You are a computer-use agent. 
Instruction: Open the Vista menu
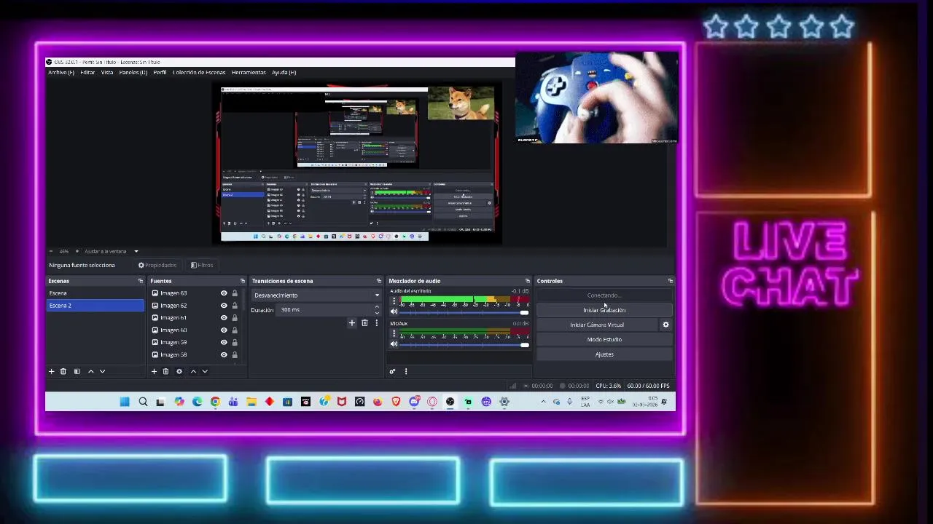click(x=107, y=73)
